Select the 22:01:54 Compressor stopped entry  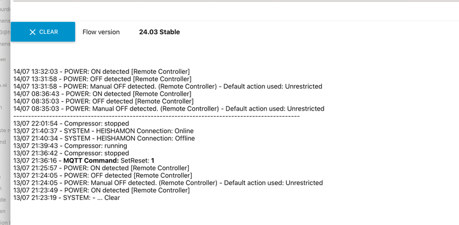coord(71,124)
